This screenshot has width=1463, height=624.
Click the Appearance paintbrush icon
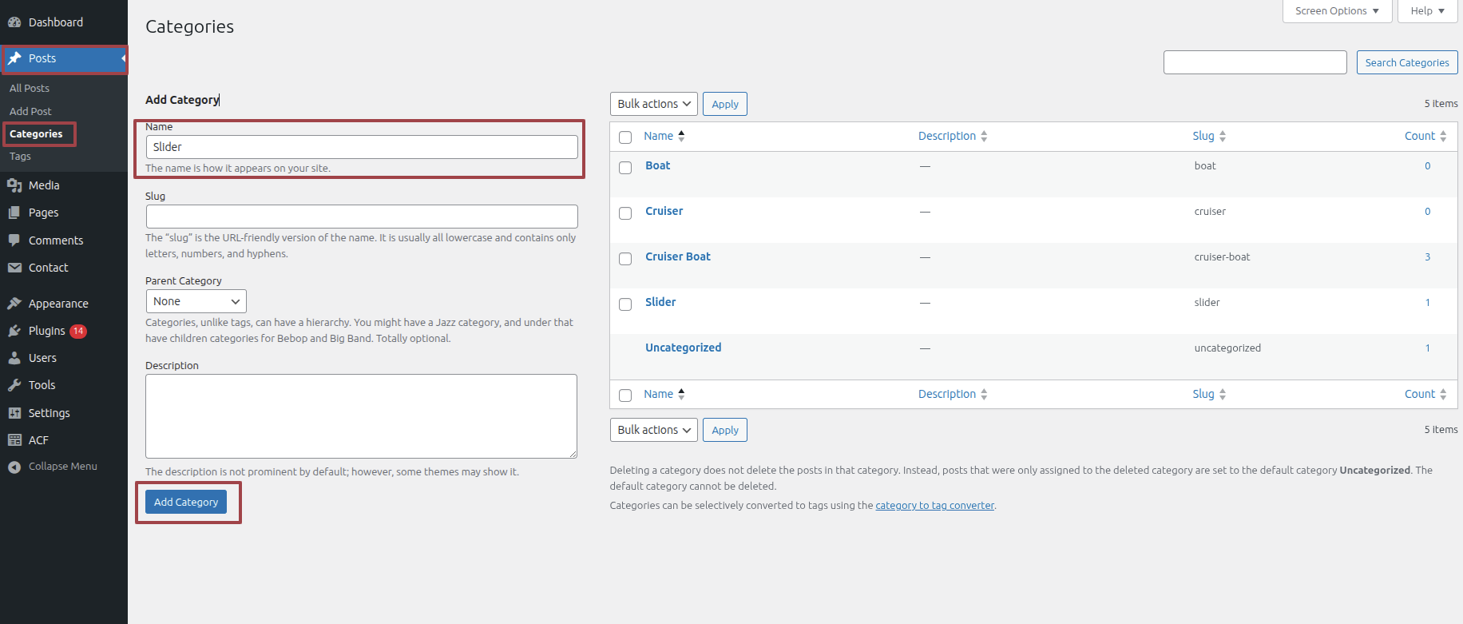click(x=14, y=304)
